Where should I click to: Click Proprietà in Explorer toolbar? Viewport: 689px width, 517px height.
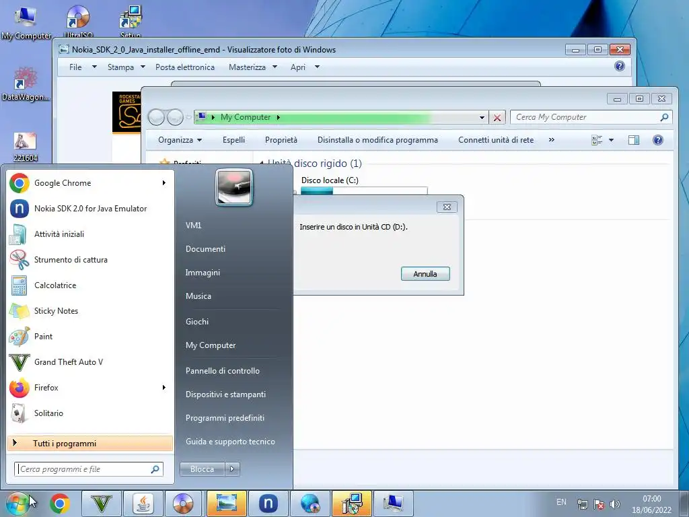[281, 140]
